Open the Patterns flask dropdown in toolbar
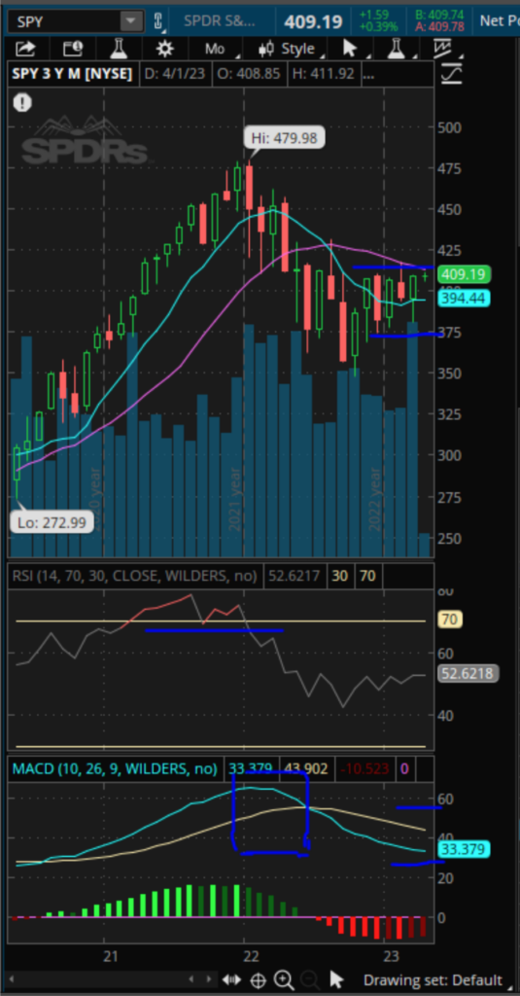 pyautogui.click(x=399, y=49)
